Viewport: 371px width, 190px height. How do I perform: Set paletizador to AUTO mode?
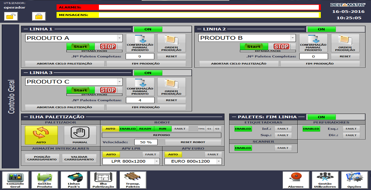coord(41,135)
